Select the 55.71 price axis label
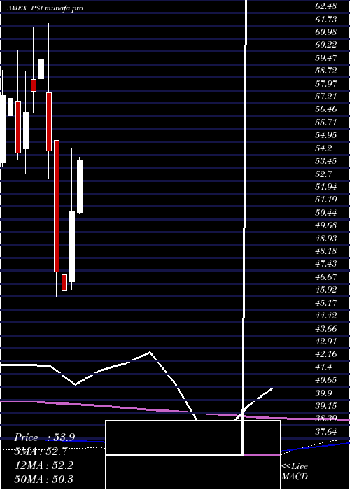Viewport: 350px width, 490px height. tap(325, 122)
